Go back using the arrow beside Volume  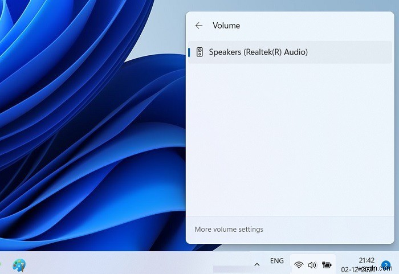click(x=199, y=26)
